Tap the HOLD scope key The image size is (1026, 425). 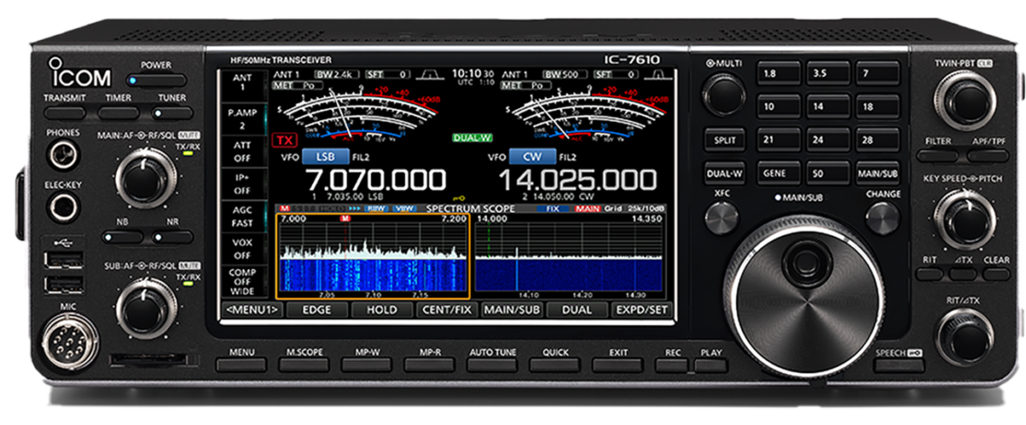[382, 311]
